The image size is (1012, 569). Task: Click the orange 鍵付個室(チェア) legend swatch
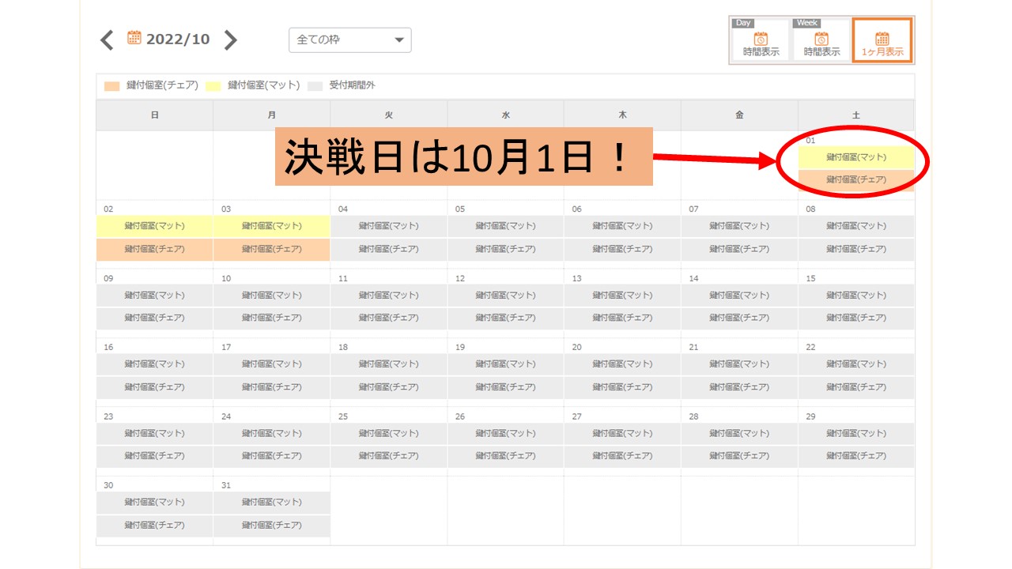point(112,85)
